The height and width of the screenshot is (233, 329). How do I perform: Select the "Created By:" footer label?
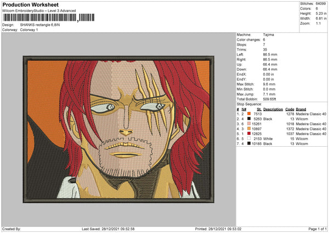tap(12, 229)
